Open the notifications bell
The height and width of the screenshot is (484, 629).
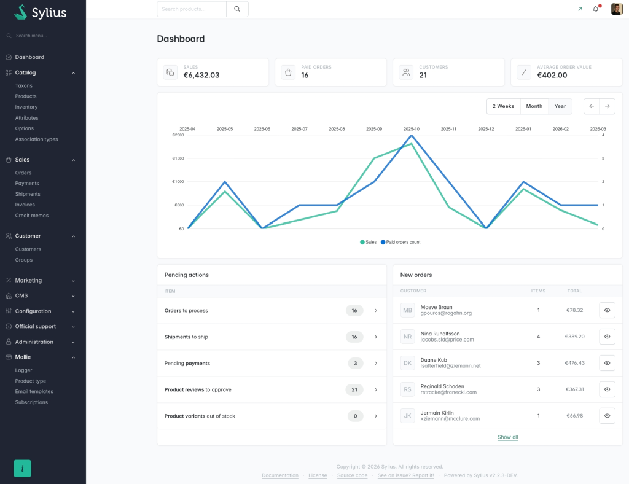click(595, 9)
